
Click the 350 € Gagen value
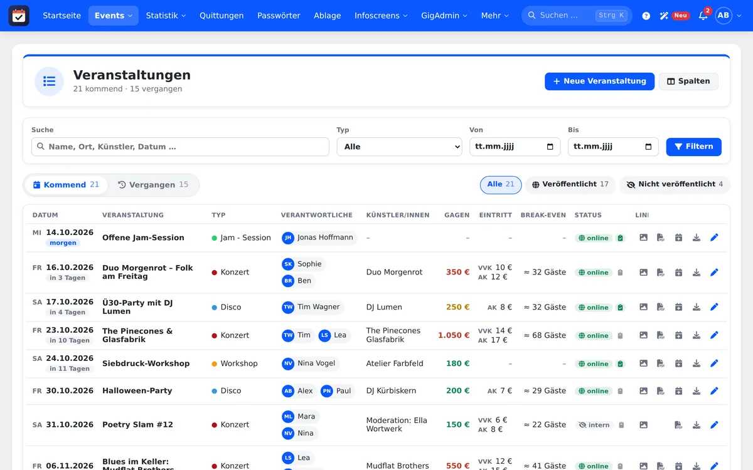click(457, 273)
